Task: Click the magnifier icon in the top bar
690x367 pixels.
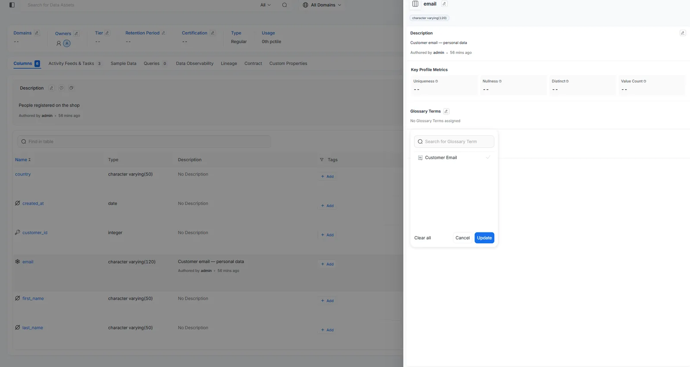Action: point(285,5)
